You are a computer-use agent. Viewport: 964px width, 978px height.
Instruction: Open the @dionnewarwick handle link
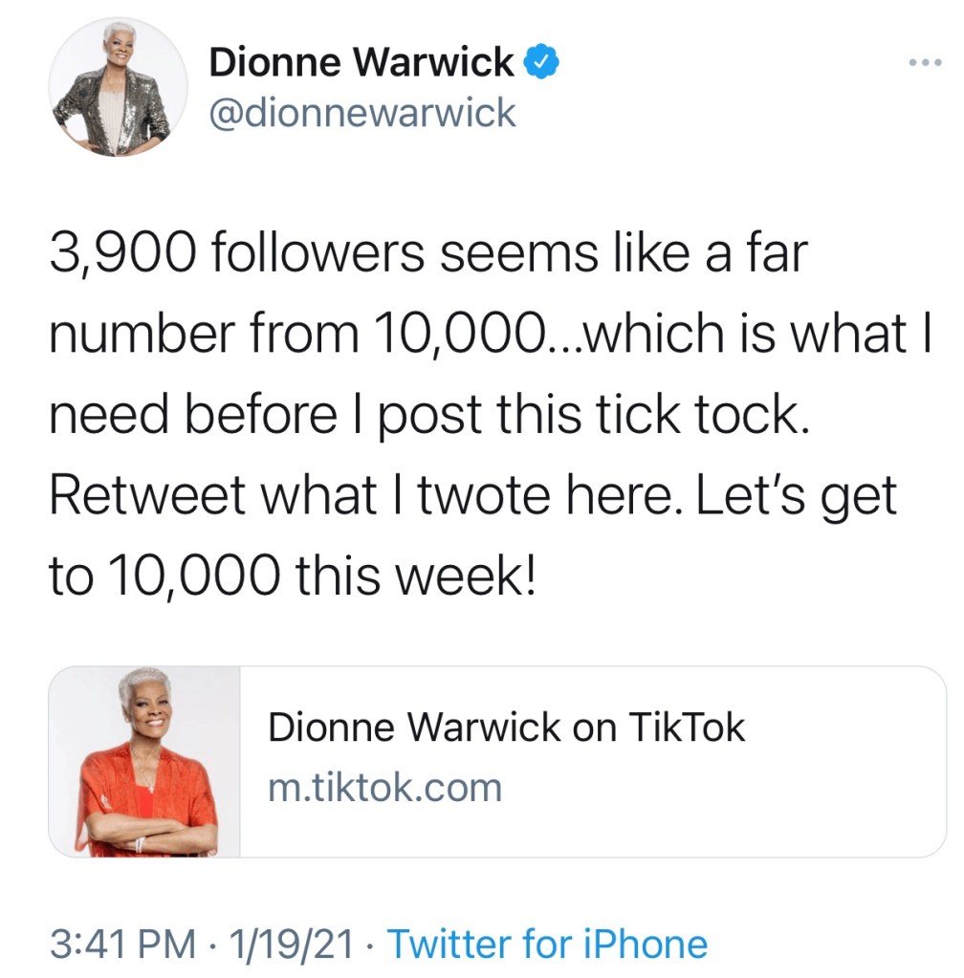coord(361,114)
